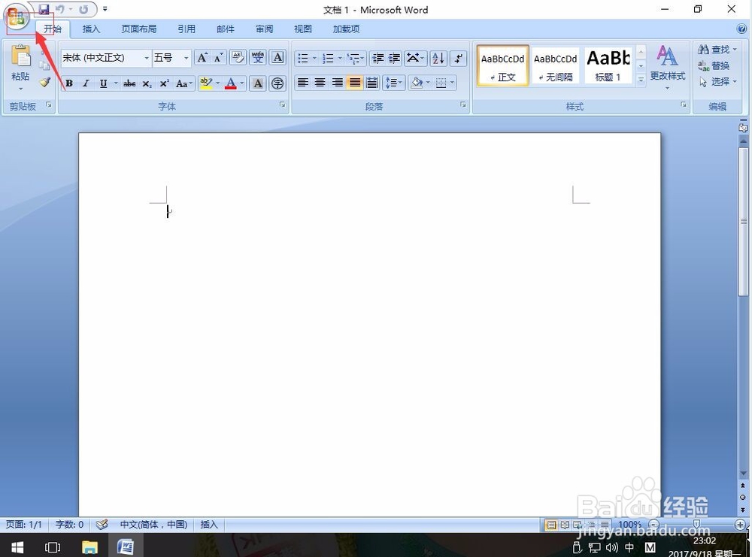The width and height of the screenshot is (752, 557).
Task: Center the paragraph text
Action: point(320,83)
